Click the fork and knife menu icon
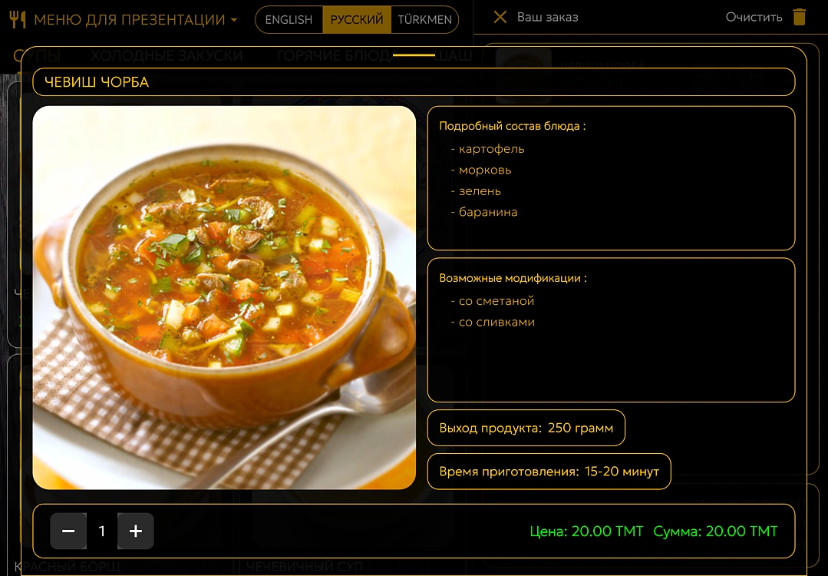The width and height of the screenshot is (828, 576). click(x=18, y=19)
